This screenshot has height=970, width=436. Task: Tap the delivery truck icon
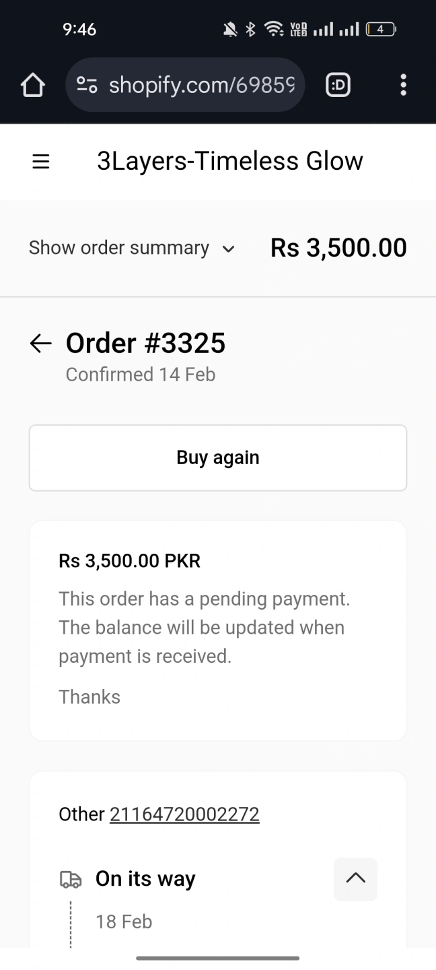click(71, 880)
